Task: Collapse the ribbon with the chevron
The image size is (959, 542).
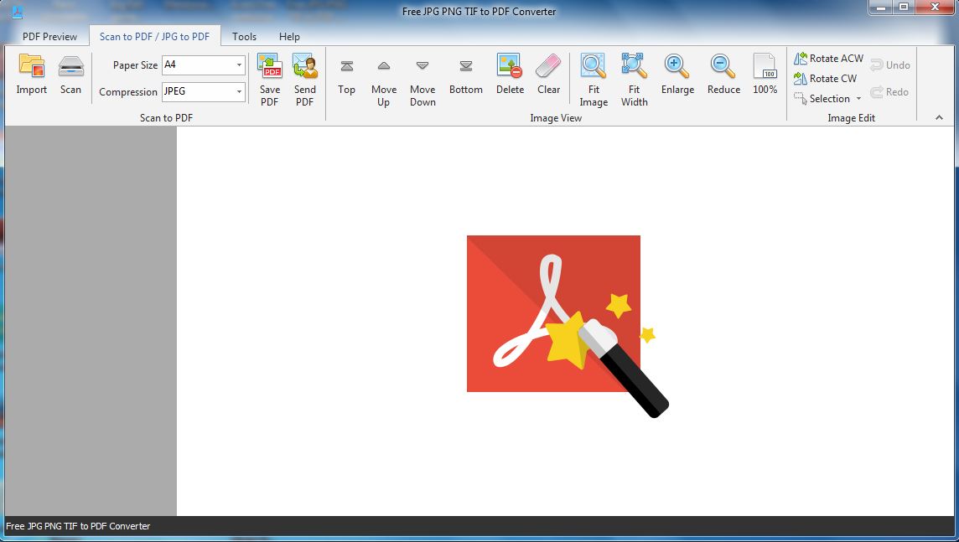Action: tap(939, 117)
